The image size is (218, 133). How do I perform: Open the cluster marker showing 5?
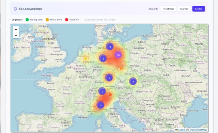[101, 105]
